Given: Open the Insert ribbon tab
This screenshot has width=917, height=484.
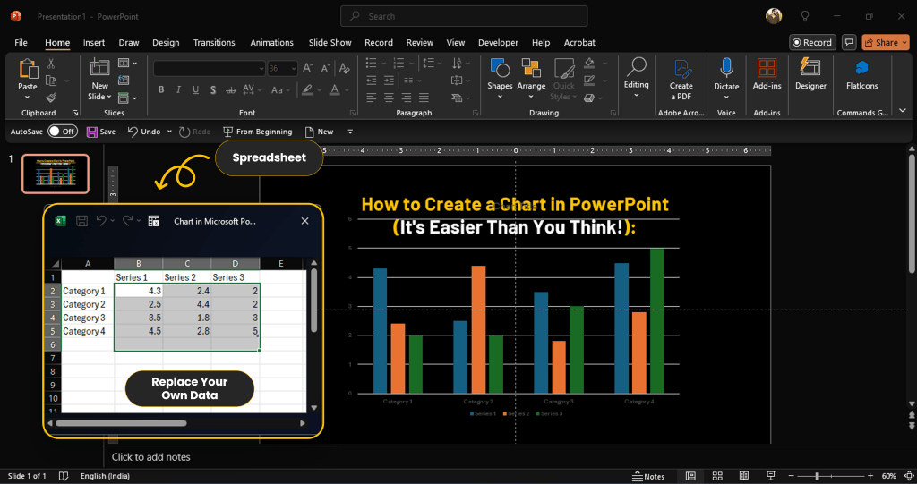Looking at the screenshot, I should [x=94, y=42].
